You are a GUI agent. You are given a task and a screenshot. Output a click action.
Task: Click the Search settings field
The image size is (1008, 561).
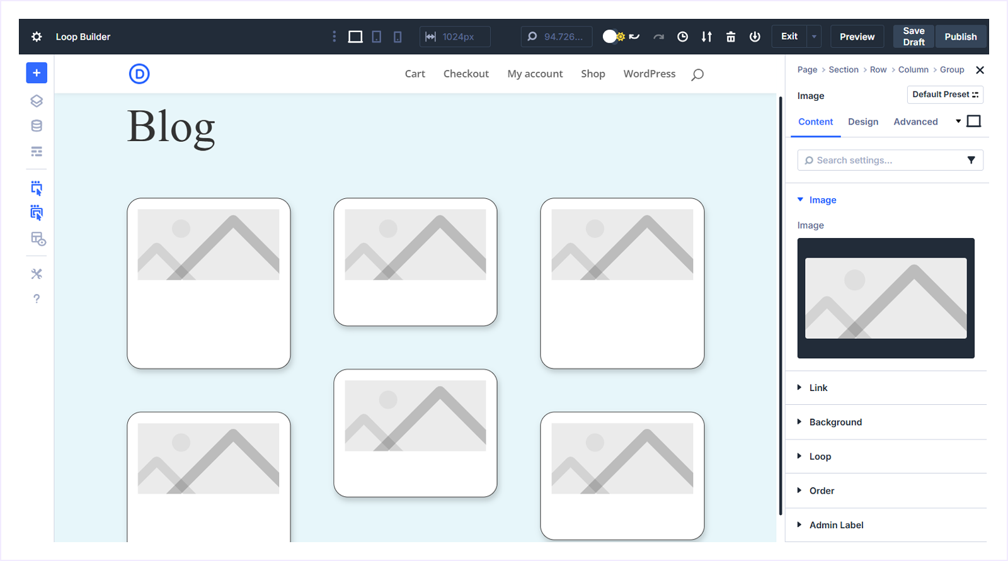[x=890, y=160]
